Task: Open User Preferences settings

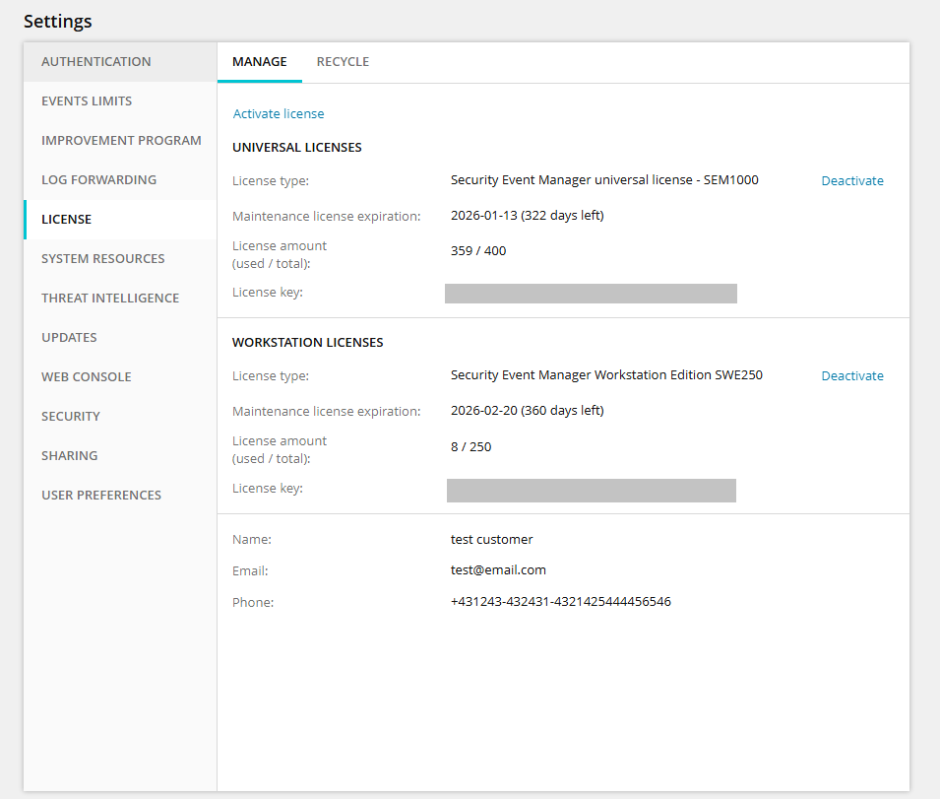Action: tap(101, 495)
